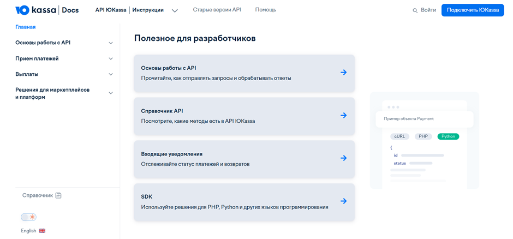Switch language to English
513x239 pixels.
click(28, 231)
